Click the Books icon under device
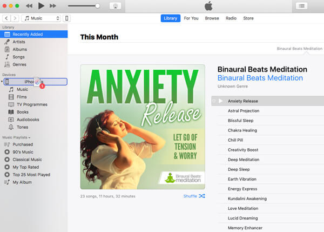This screenshot has height=232, width=324. click(11, 112)
